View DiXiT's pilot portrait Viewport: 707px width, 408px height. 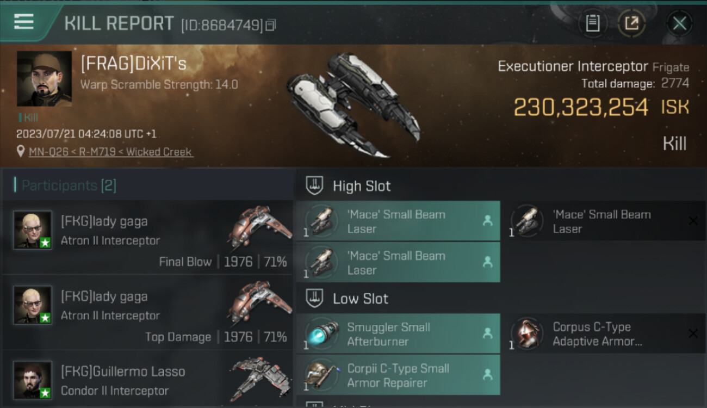[x=44, y=78]
